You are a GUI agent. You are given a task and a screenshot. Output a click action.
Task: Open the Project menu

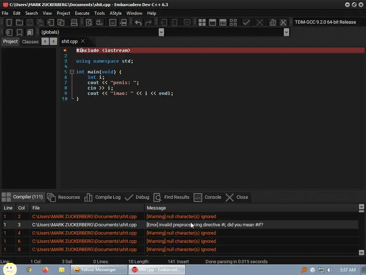point(63,13)
